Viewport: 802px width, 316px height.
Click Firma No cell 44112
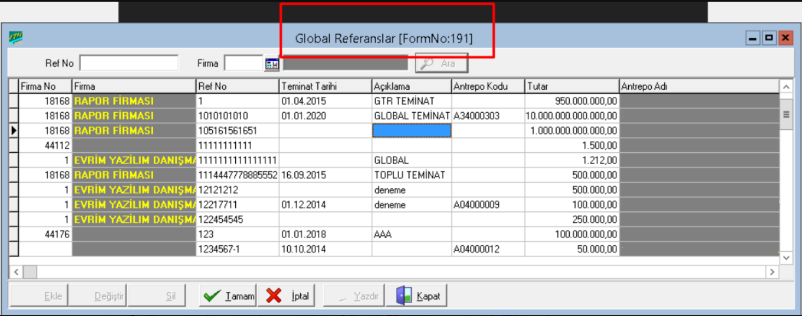46,145
